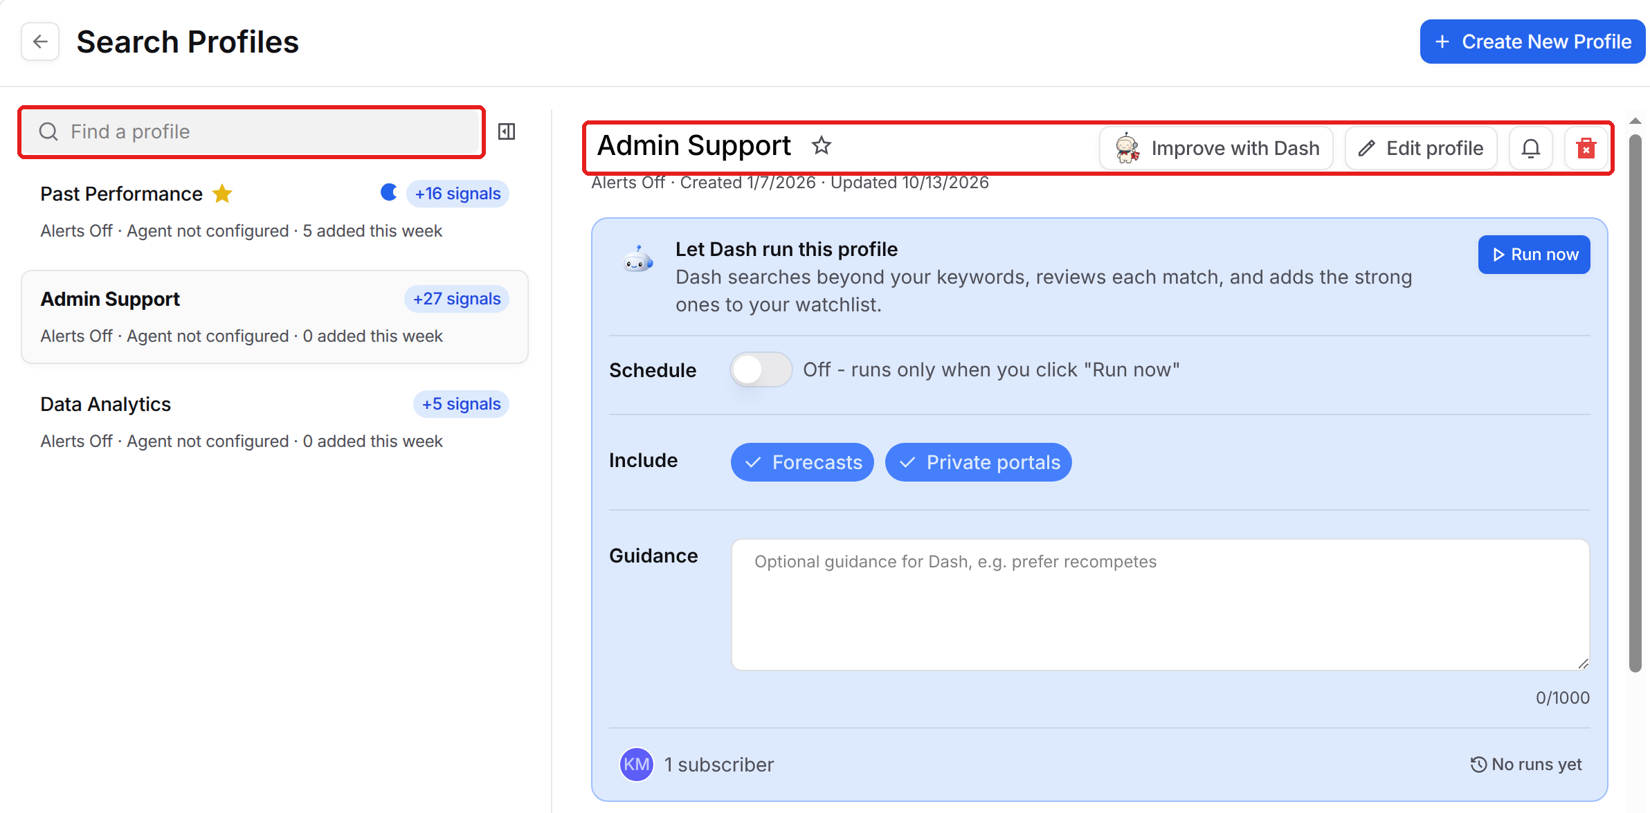Click into the Guidance text area
Screen dimensions: 1650x813
(1160, 605)
